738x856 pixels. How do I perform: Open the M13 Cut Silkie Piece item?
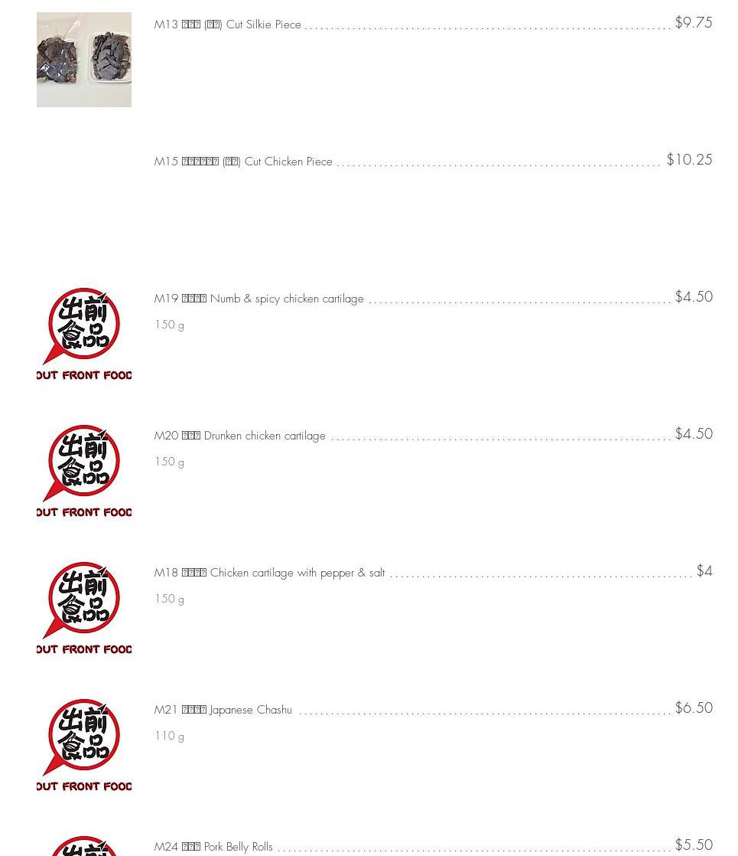pos(227,25)
